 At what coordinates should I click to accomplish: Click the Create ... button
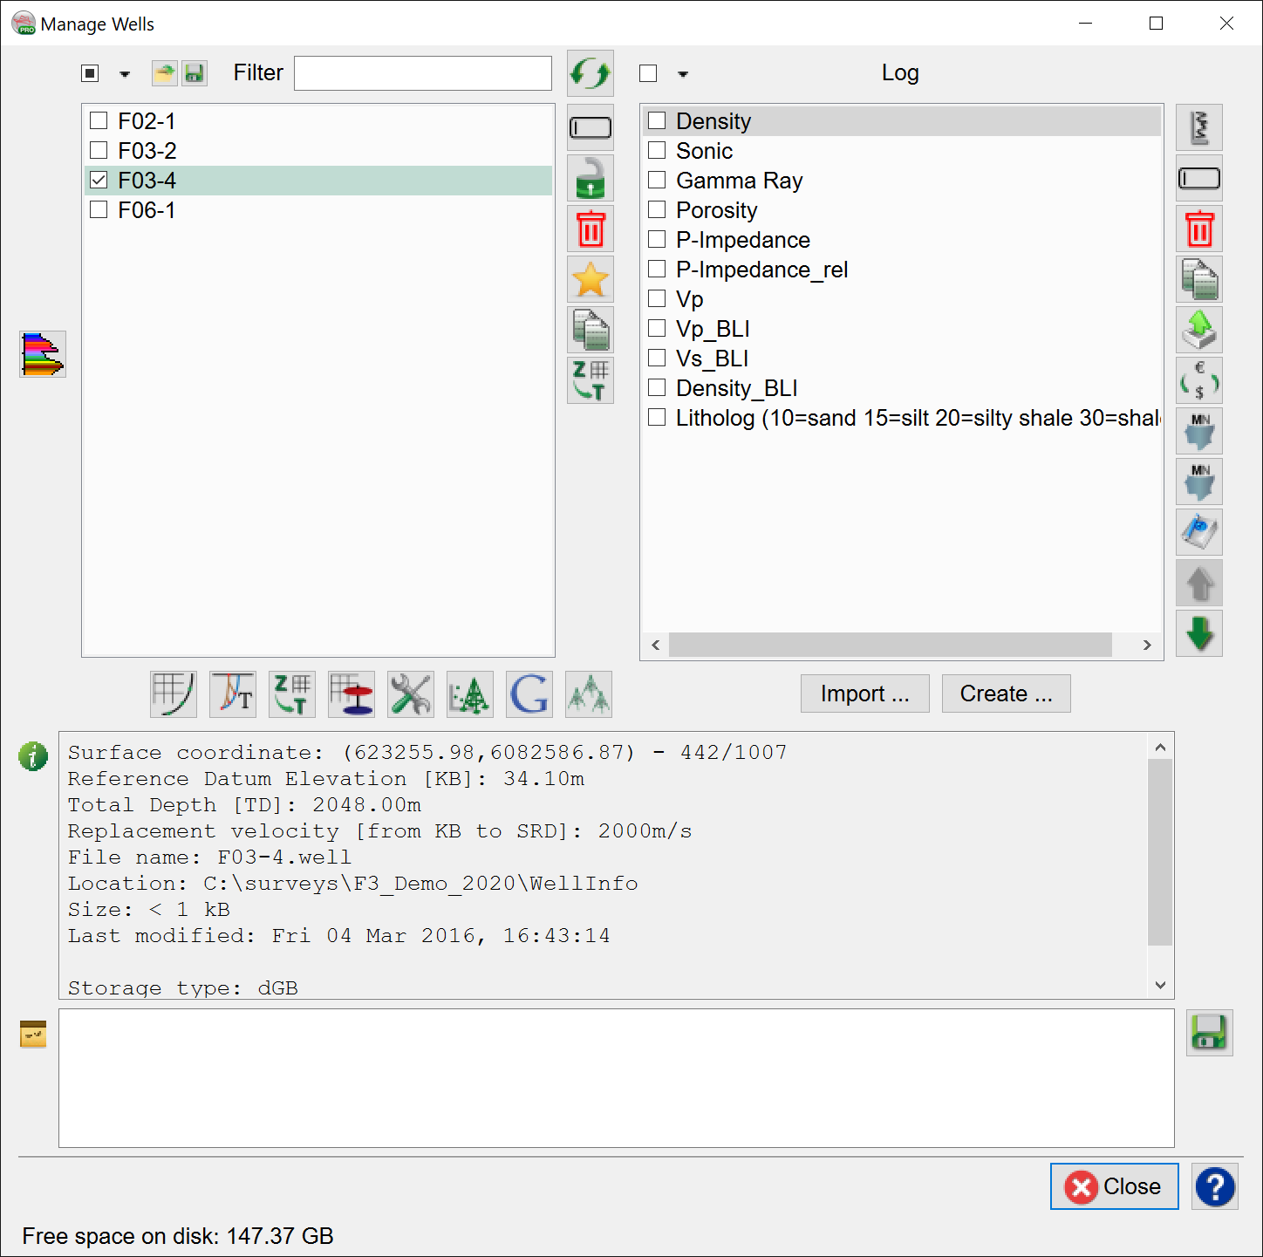click(x=1006, y=693)
